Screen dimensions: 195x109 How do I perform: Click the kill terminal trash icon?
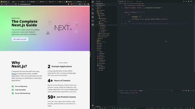(x=189, y=91)
